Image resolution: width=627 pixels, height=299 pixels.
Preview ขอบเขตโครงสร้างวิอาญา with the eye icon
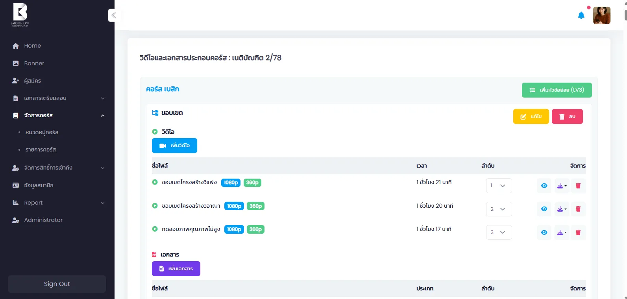pyautogui.click(x=544, y=209)
